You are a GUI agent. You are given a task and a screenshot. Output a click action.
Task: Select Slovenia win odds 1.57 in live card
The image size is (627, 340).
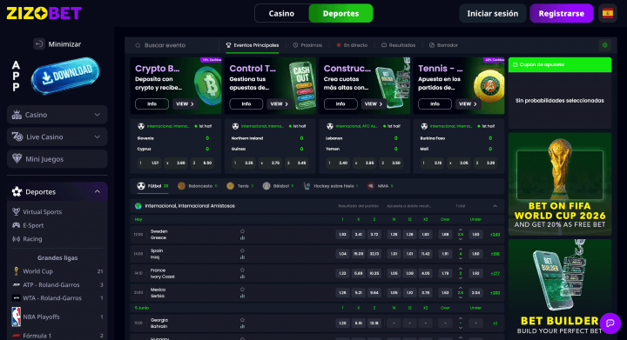pyautogui.click(x=149, y=163)
